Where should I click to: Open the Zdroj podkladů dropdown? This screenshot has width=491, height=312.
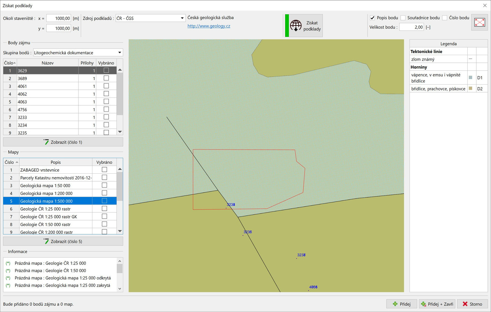pyautogui.click(x=182, y=18)
